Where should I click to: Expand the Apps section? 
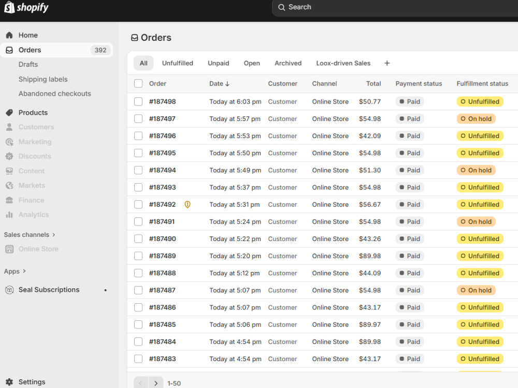pyautogui.click(x=15, y=271)
